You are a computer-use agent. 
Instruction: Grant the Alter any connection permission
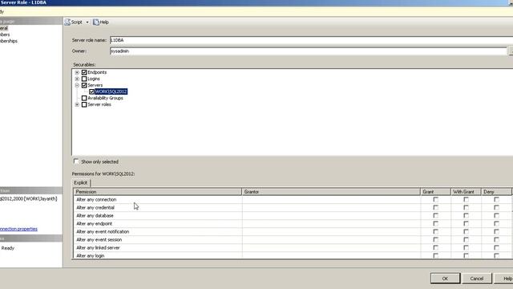(x=435, y=199)
